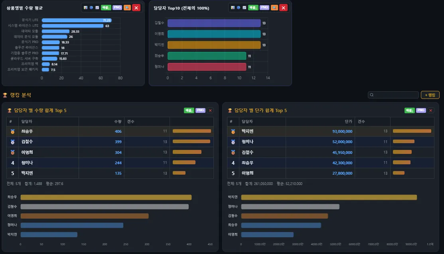Remove the 담당자 Top10 chart with red X
Screen dimensions: 444x254
(x=283, y=8)
